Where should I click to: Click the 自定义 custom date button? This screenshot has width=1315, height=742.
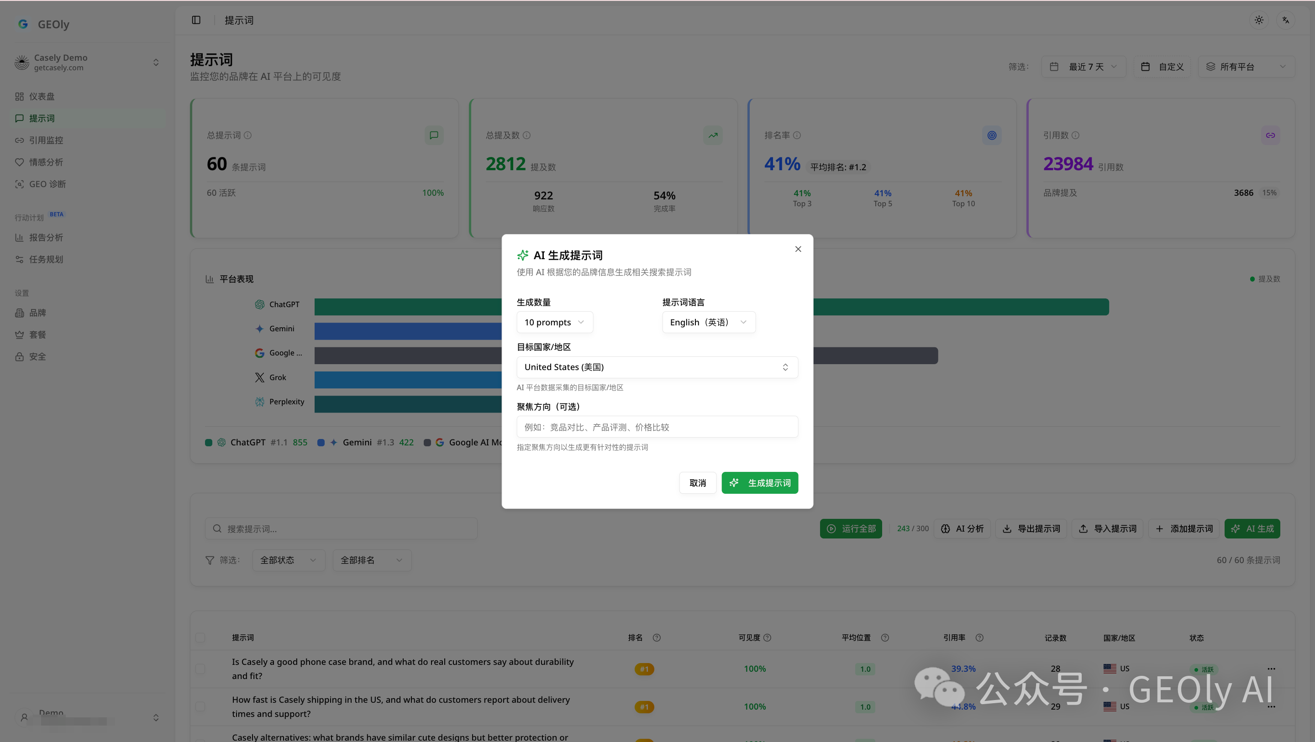pos(1162,67)
